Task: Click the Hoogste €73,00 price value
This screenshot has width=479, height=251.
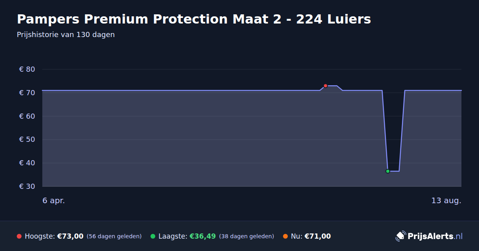Action: click(70, 236)
